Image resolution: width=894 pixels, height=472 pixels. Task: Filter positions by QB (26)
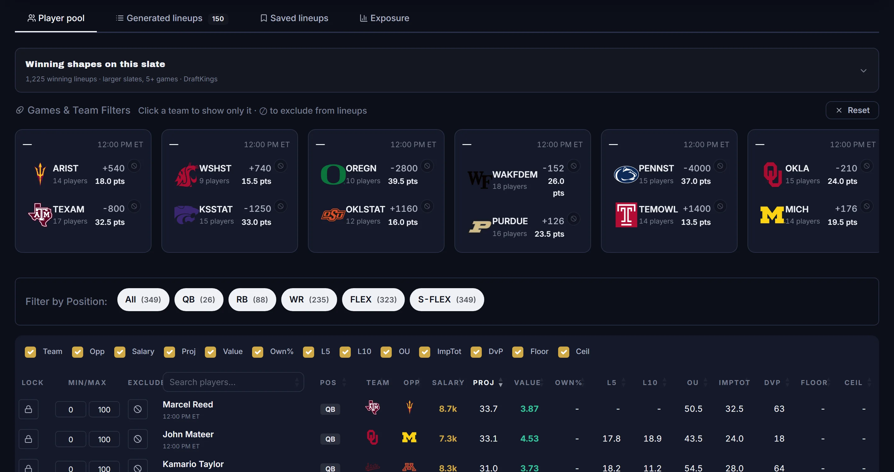click(x=199, y=300)
